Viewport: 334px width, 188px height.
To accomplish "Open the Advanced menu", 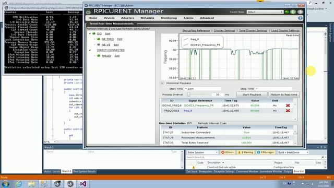I will (207, 18).
